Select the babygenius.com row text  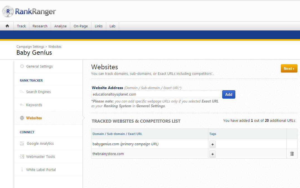coord(125,144)
